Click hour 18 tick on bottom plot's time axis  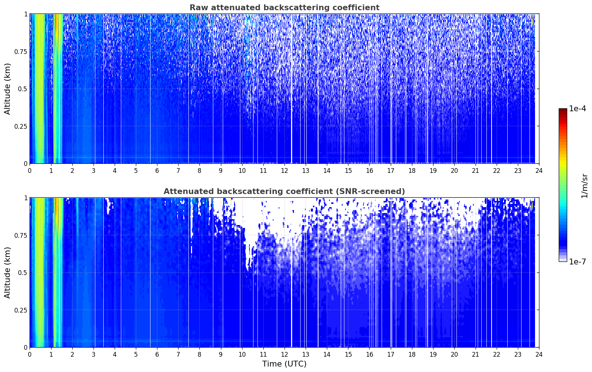412,354
